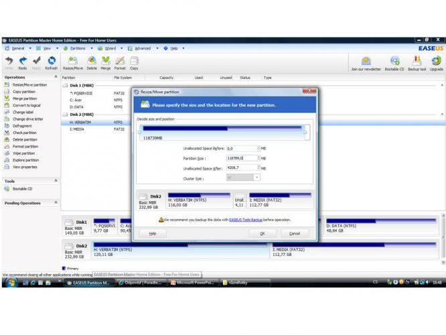Open Join our newsletter icon
This screenshot has width=446, height=335.
(x=366, y=64)
